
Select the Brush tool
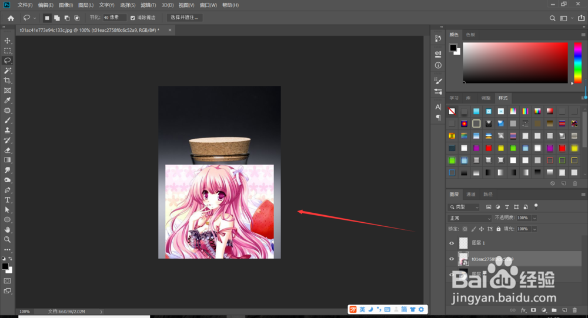point(7,120)
